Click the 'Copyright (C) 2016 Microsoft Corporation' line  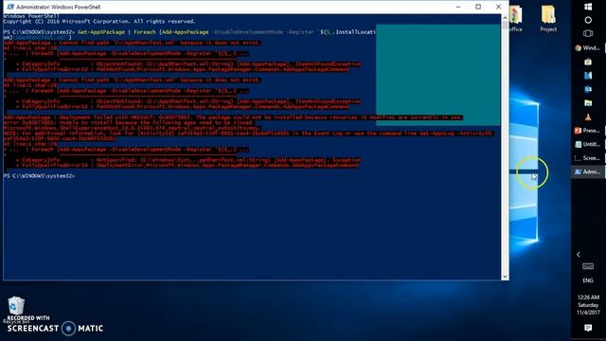[99, 22]
